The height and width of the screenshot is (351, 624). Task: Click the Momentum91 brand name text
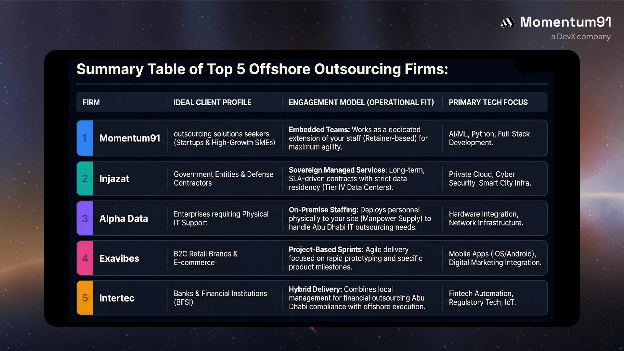(x=565, y=22)
